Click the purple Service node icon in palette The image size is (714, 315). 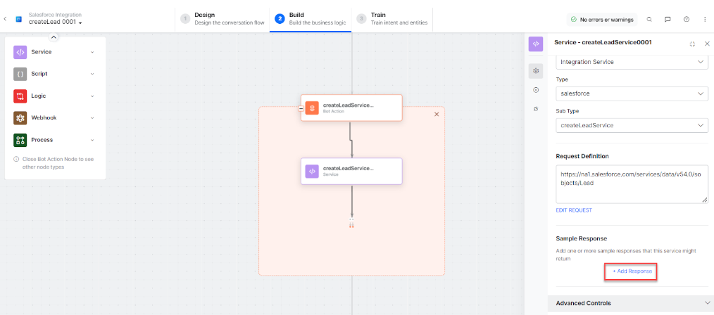pyautogui.click(x=20, y=52)
